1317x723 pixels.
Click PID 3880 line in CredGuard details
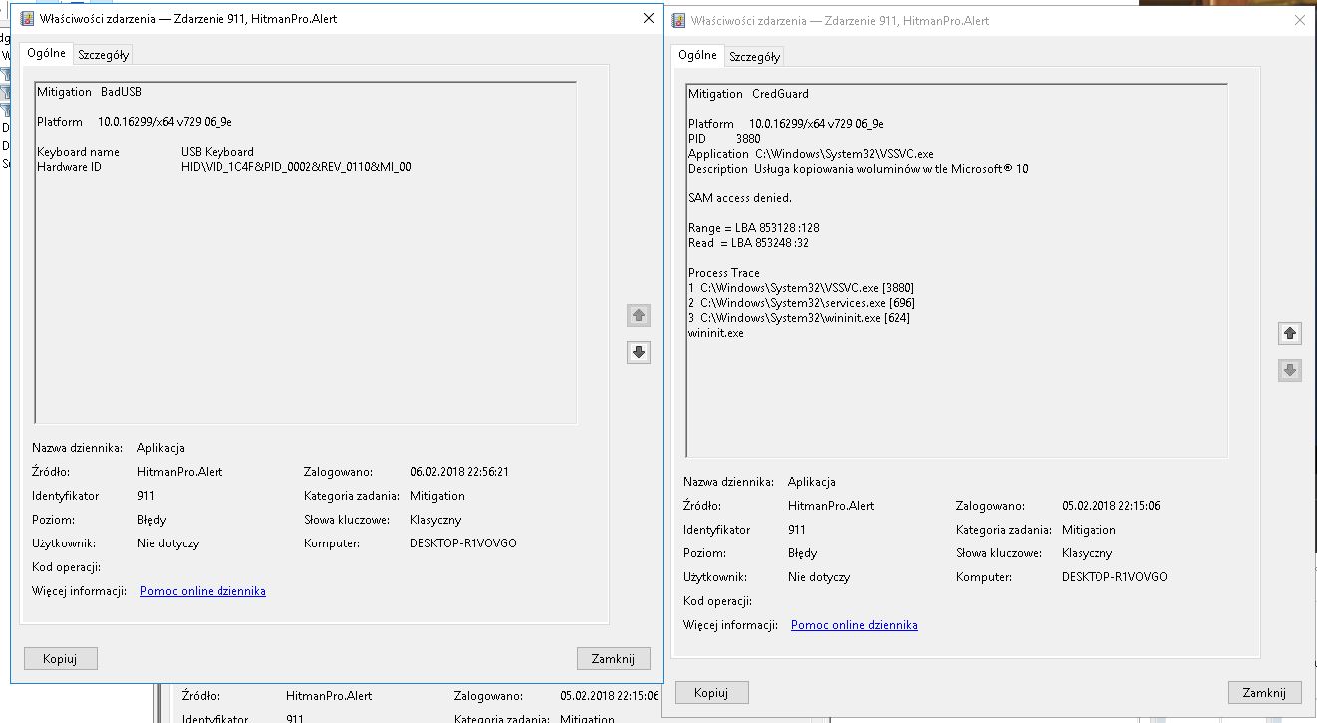[x=724, y=139]
